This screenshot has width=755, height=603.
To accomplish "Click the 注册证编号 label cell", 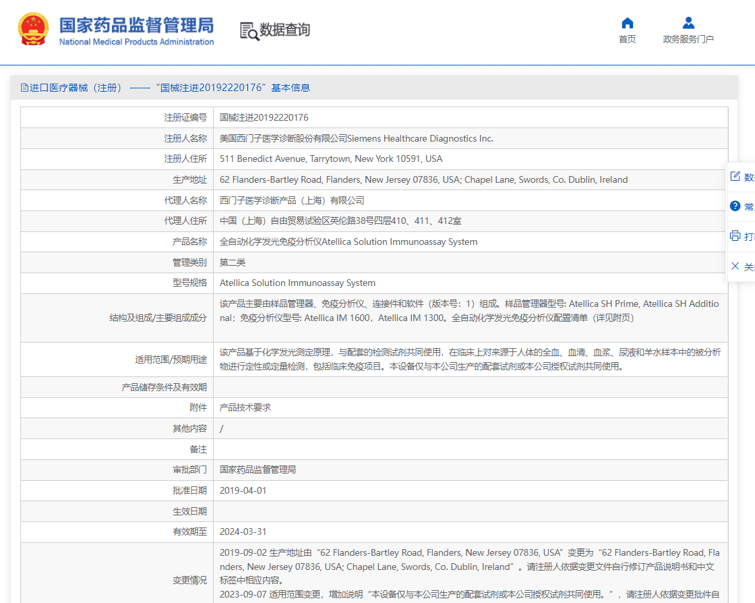I will pyautogui.click(x=117, y=117).
